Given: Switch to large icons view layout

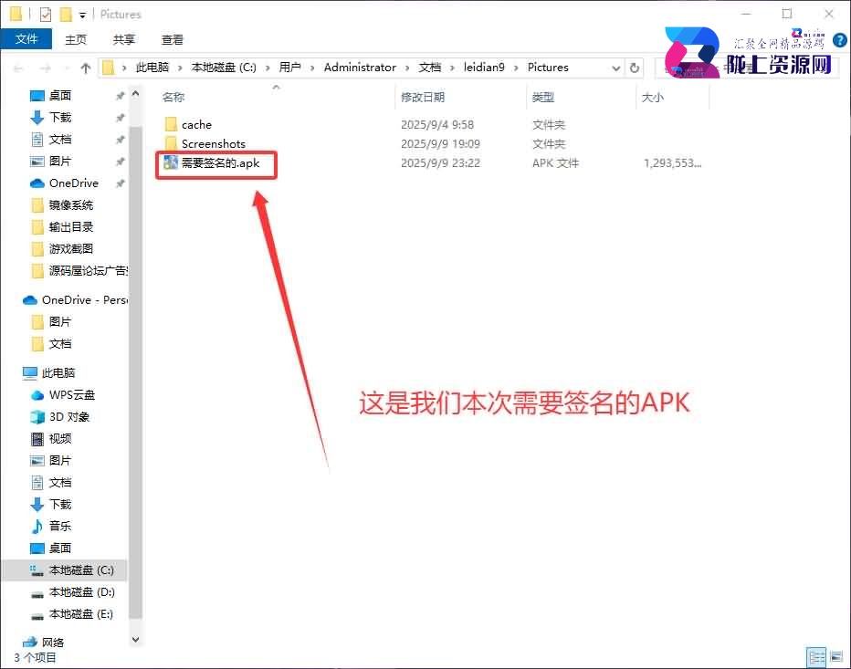Looking at the screenshot, I should [836, 658].
